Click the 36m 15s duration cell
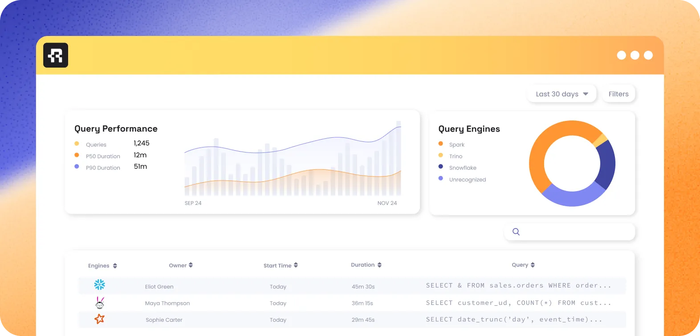The height and width of the screenshot is (336, 700). pyautogui.click(x=362, y=303)
